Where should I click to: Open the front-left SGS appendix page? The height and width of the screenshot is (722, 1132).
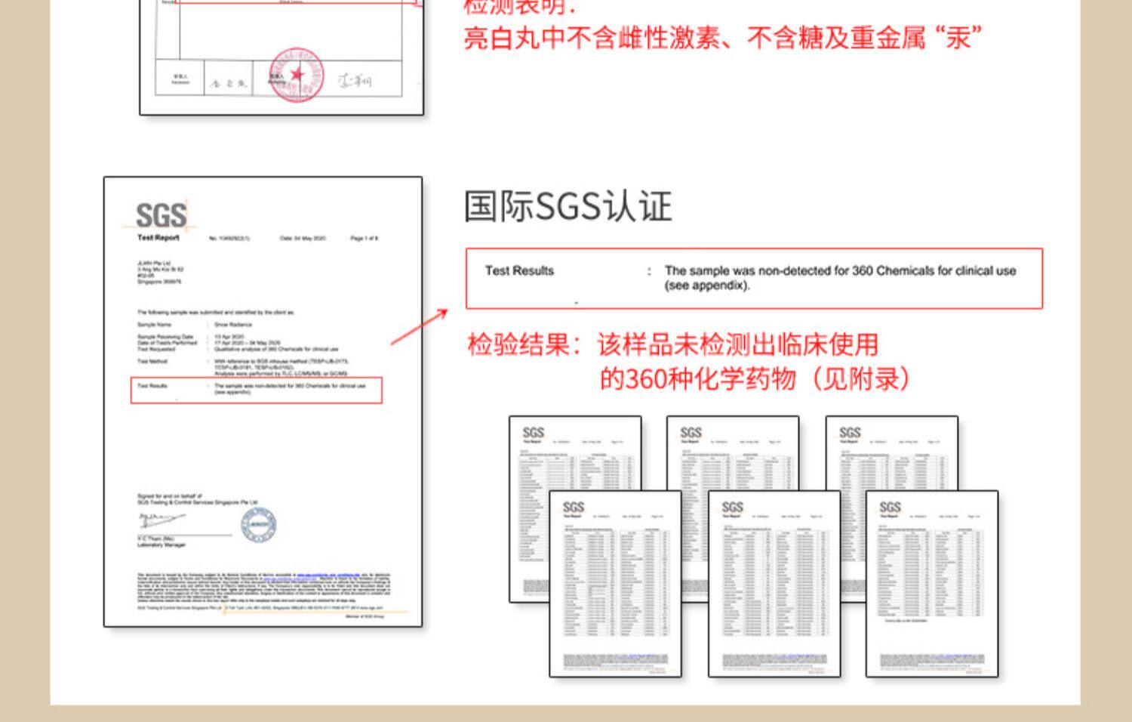[615, 584]
